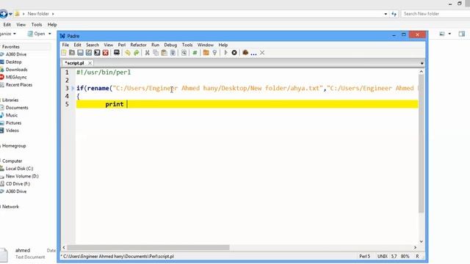The width and height of the screenshot is (470, 264).
Task: Place cursor on the shebang line 1
Action: click(x=104, y=72)
